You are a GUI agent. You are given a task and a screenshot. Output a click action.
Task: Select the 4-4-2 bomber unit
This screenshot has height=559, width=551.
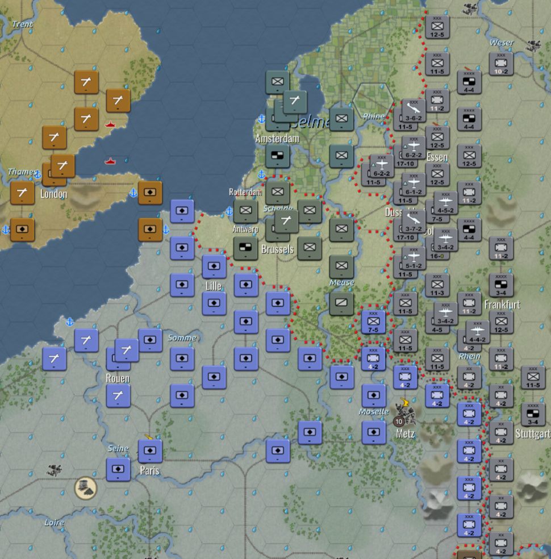(x=478, y=332)
